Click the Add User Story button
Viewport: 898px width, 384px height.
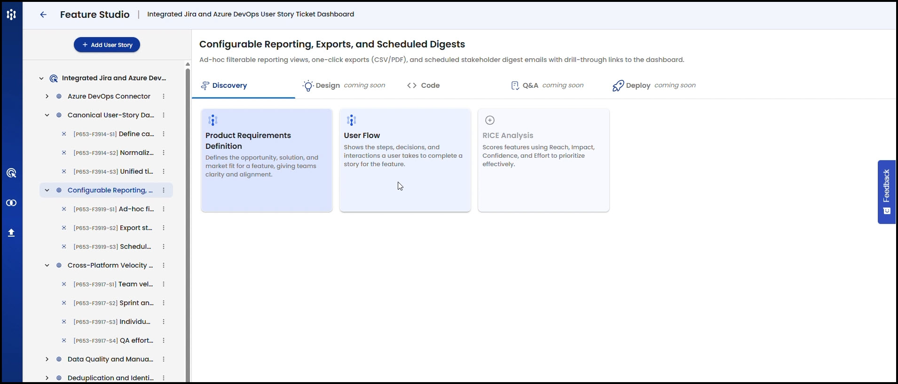click(x=107, y=45)
